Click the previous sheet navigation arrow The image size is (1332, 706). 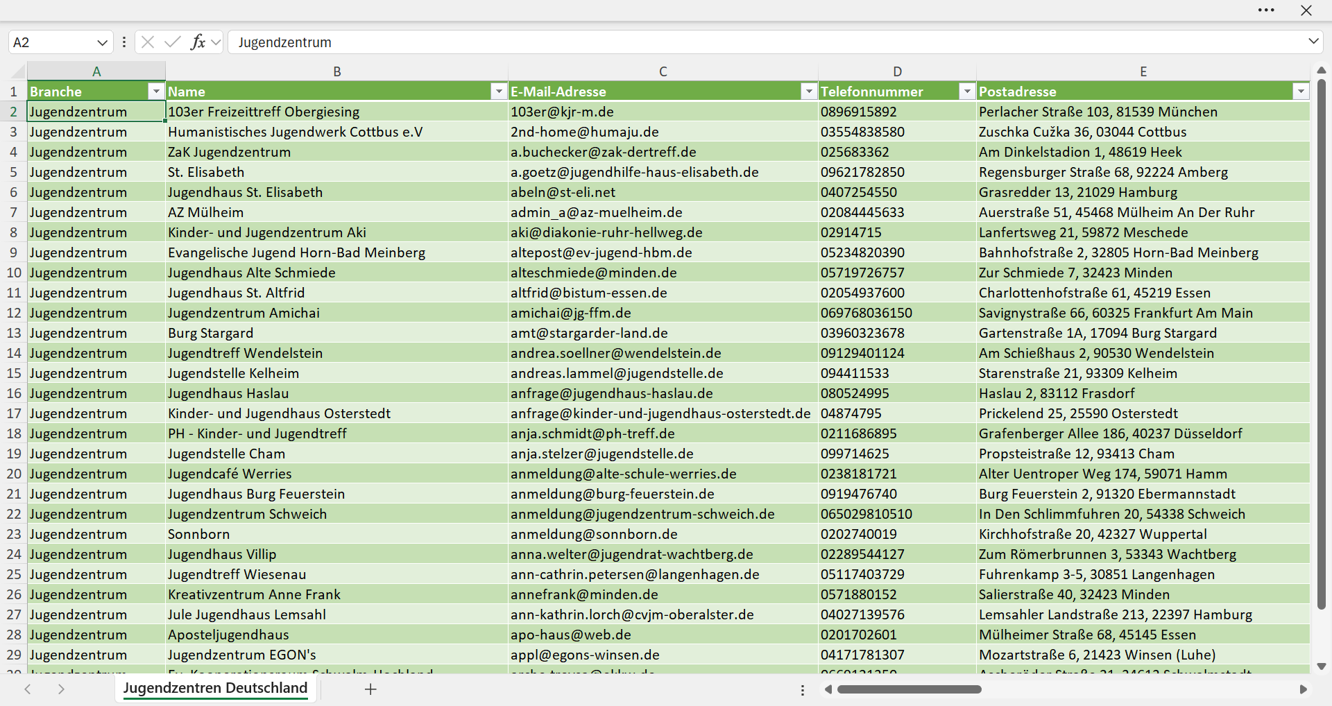[28, 689]
